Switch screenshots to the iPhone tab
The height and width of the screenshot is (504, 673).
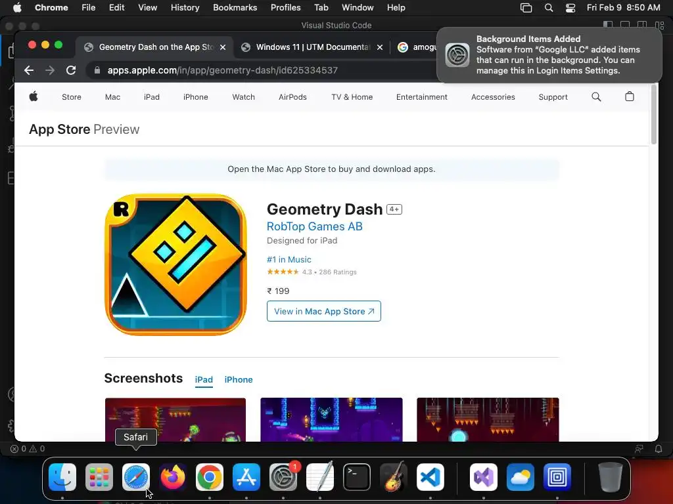(x=239, y=380)
